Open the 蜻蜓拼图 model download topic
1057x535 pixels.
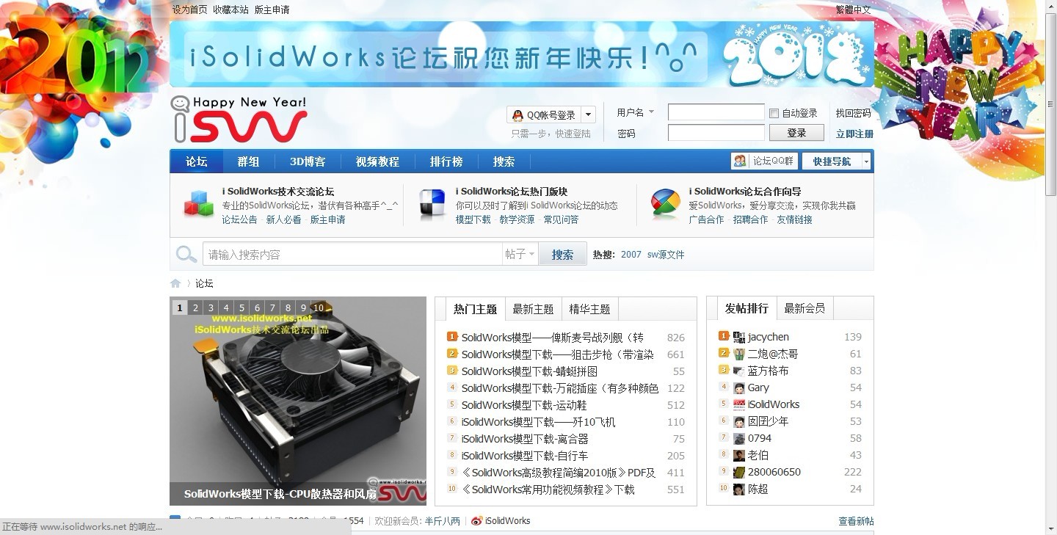click(x=529, y=371)
